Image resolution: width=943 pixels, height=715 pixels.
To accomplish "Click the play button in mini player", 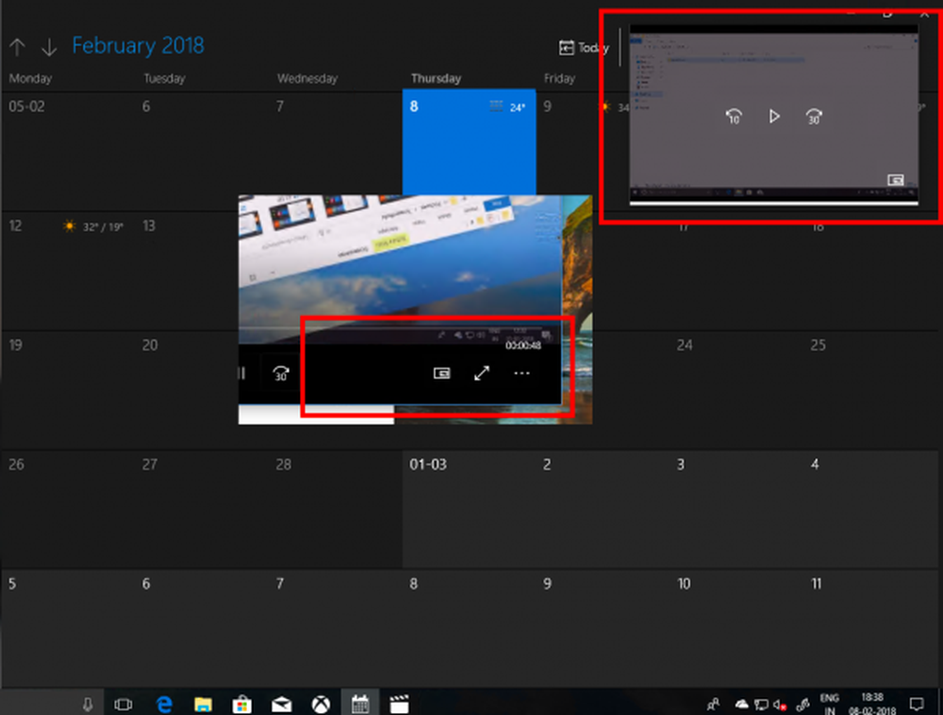I will 773,116.
